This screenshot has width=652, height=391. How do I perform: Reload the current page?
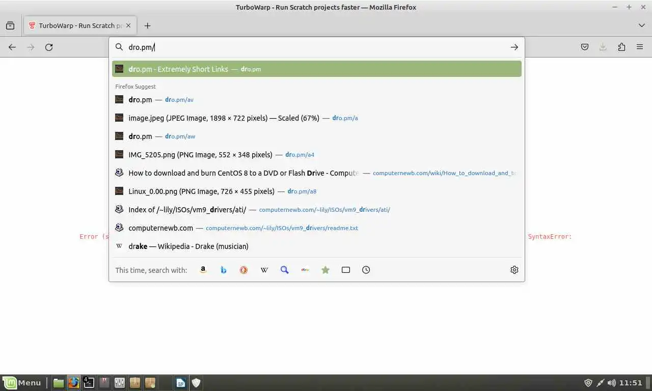(x=49, y=47)
